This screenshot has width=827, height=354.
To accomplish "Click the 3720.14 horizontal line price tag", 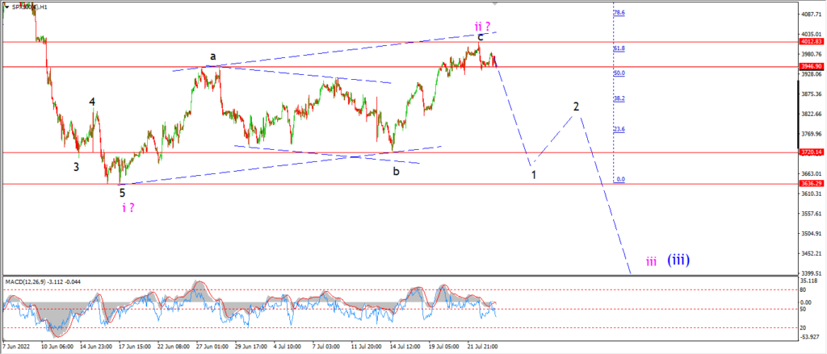I will point(812,152).
